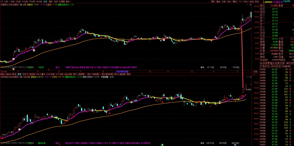Click sell-five price 37.17
Screen dimensions: 294x146
pos(275,9)
